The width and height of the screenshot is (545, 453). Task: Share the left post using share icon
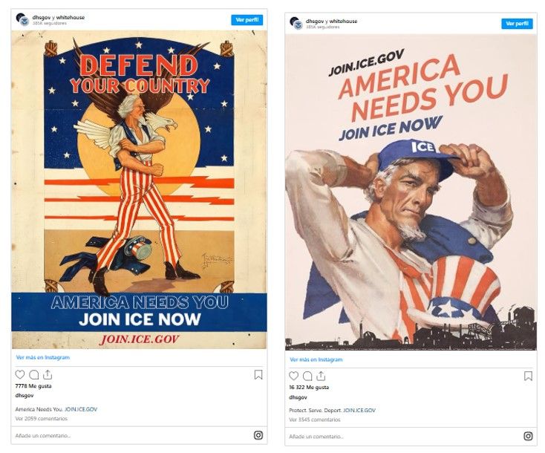(48, 374)
